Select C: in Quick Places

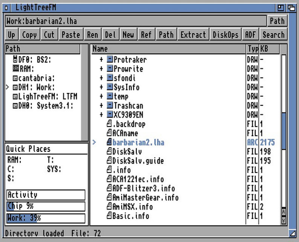[x=11, y=169]
